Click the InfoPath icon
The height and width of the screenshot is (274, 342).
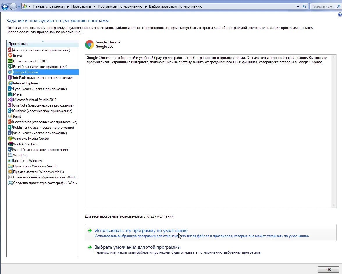coord(10,77)
